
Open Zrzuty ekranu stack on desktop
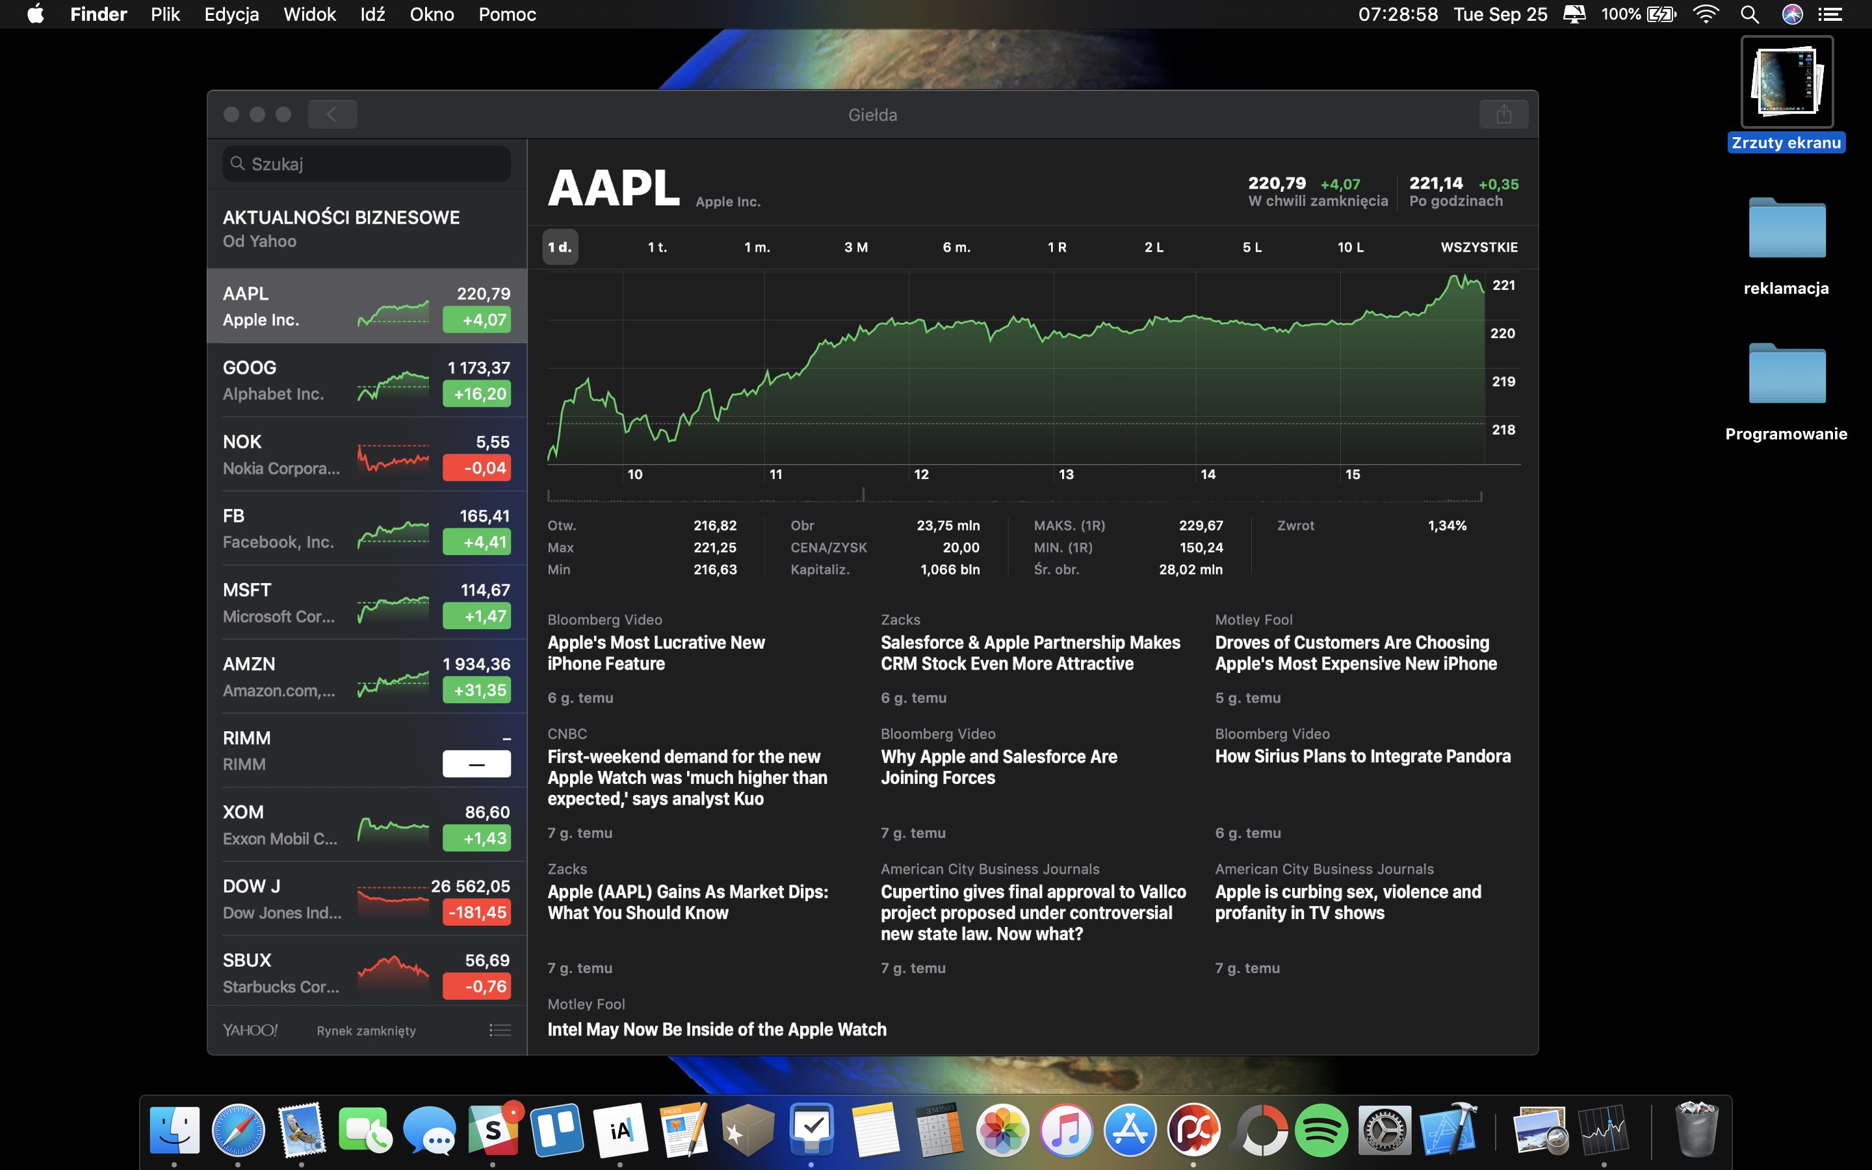tap(1786, 94)
